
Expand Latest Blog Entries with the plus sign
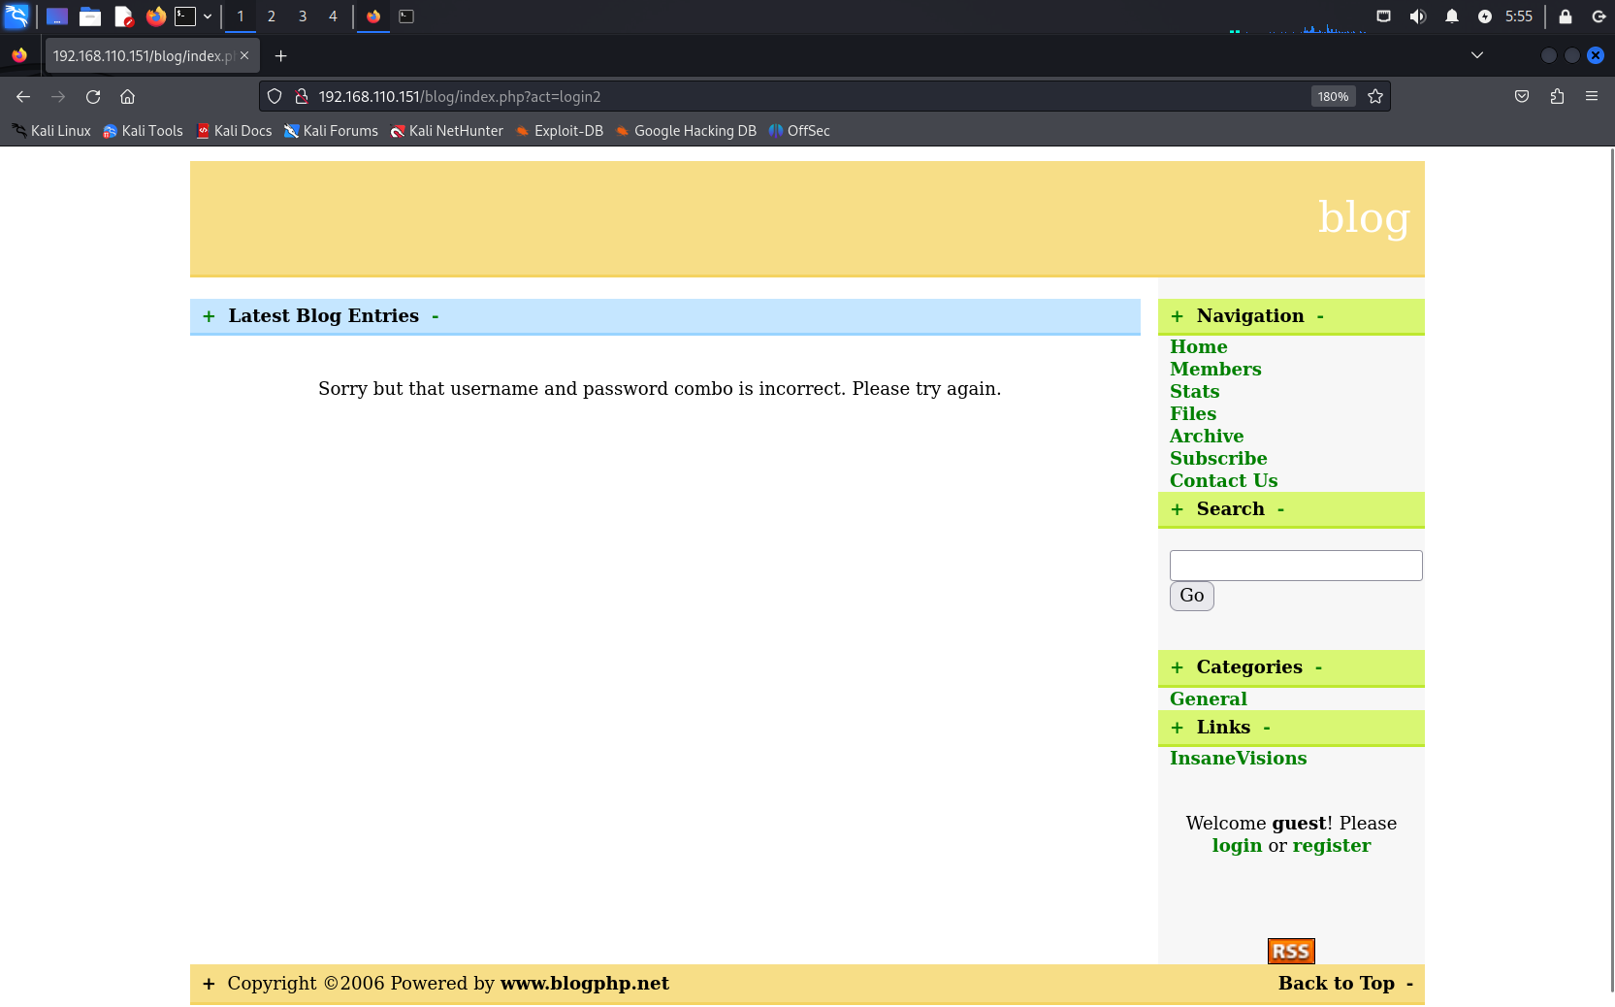point(209,316)
